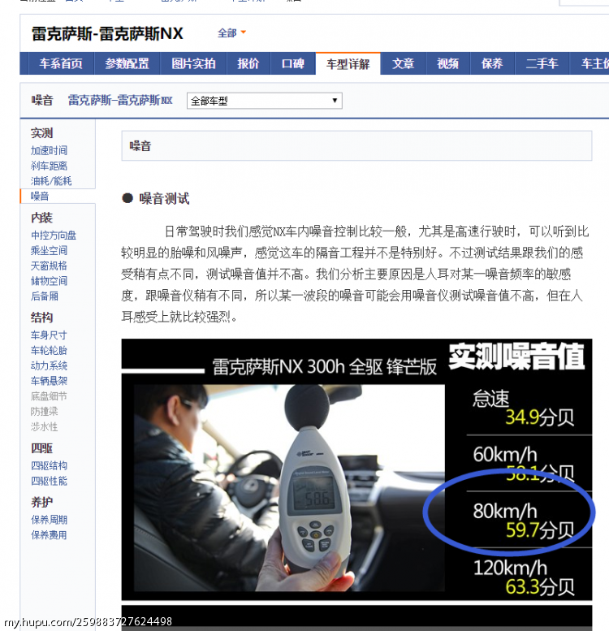Image resolution: width=609 pixels, height=631 pixels.
Task: Open the 二手车 tab
Action: click(x=542, y=63)
